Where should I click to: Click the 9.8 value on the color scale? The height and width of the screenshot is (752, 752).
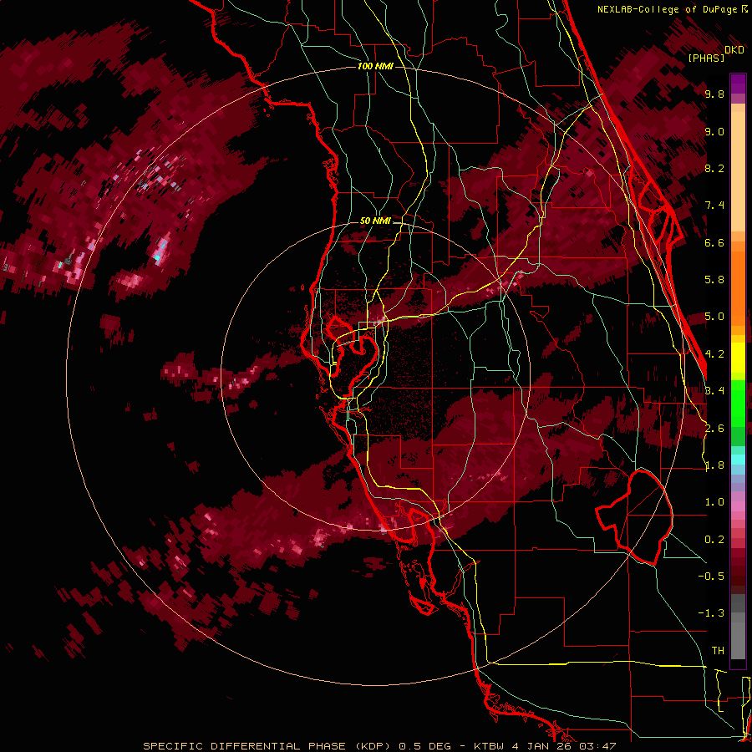coord(714,94)
